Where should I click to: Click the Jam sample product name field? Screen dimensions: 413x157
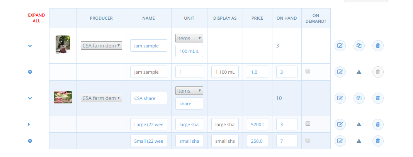(x=149, y=46)
